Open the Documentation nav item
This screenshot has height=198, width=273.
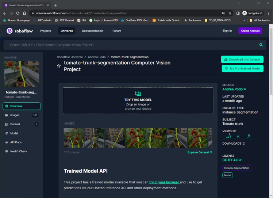(x=92, y=31)
